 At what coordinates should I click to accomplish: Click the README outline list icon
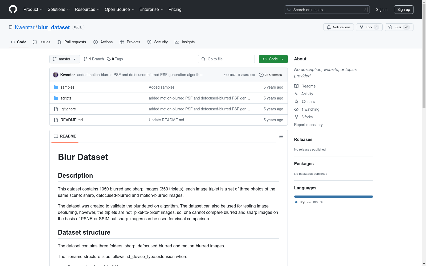pyautogui.click(x=281, y=136)
